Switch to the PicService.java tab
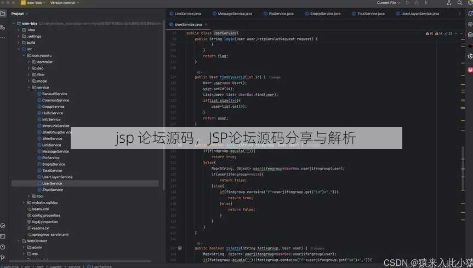 pos(278,14)
